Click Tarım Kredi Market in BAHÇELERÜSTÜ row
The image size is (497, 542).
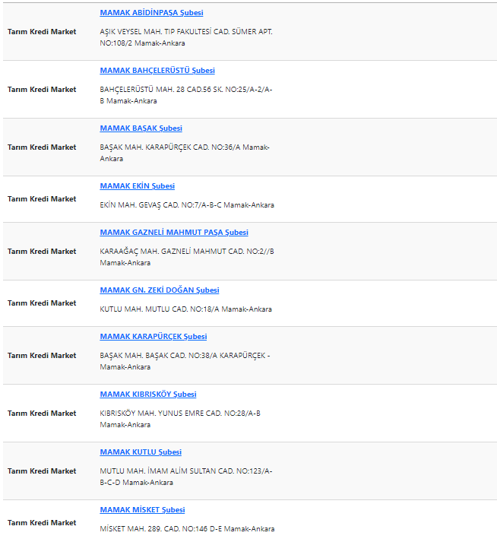[x=42, y=90]
